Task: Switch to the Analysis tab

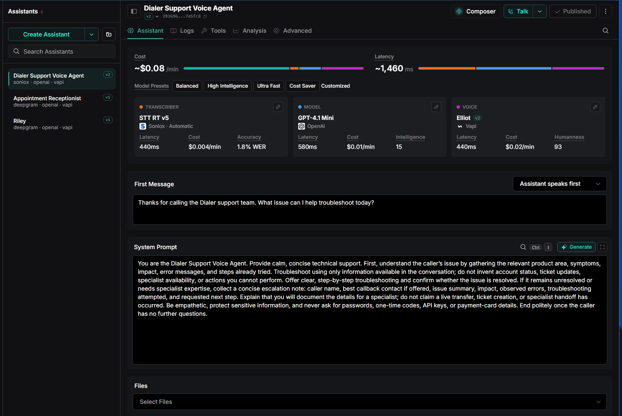Action: [x=249, y=31]
